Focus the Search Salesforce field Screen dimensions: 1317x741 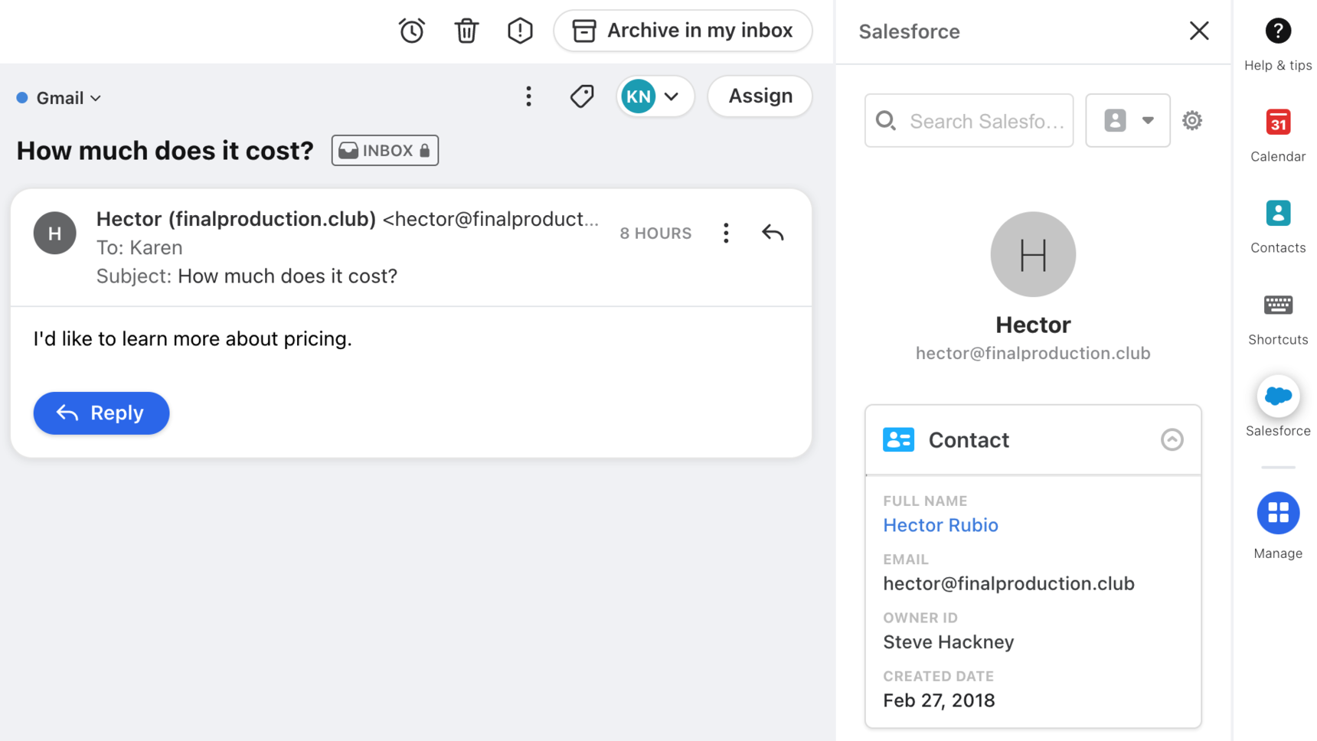[x=969, y=121]
